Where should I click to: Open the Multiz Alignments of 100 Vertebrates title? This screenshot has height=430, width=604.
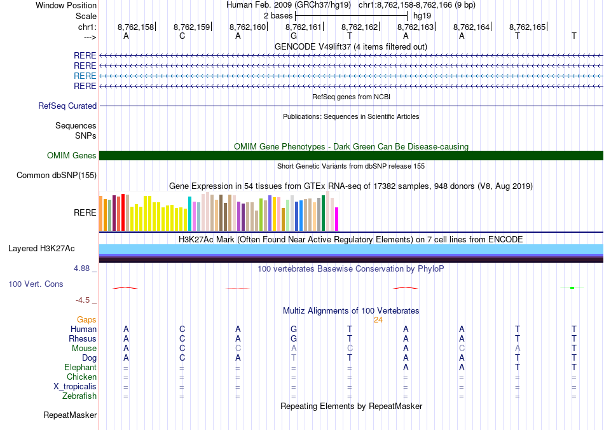tap(351, 311)
